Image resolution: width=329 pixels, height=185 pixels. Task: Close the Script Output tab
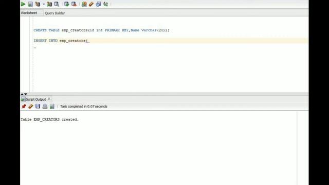click(49, 99)
